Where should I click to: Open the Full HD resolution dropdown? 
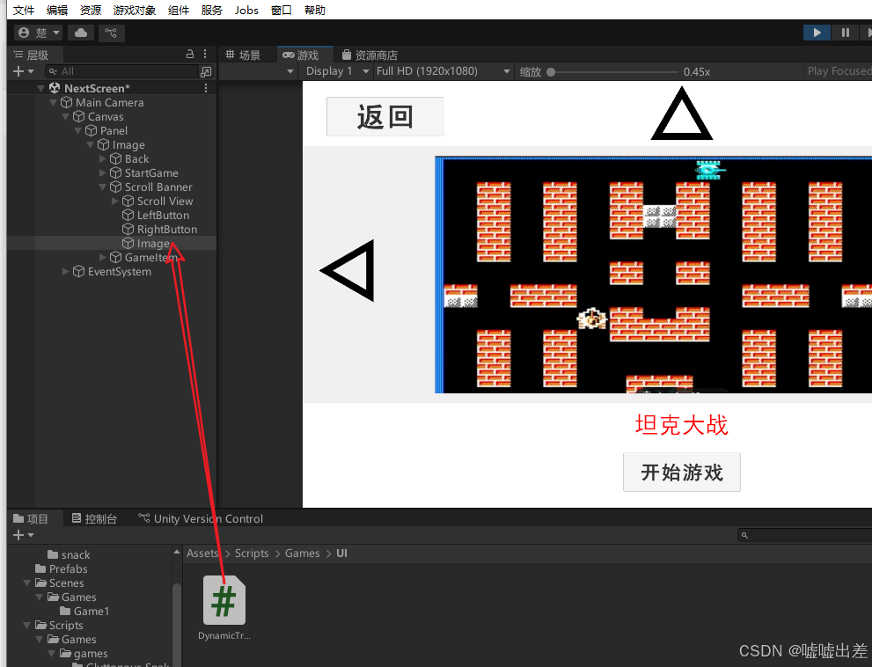[443, 71]
